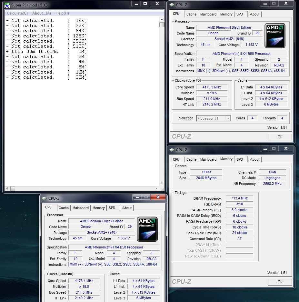
Task: Click the NB Frequency value '2568.2 MHz'
Action: pos(273,184)
